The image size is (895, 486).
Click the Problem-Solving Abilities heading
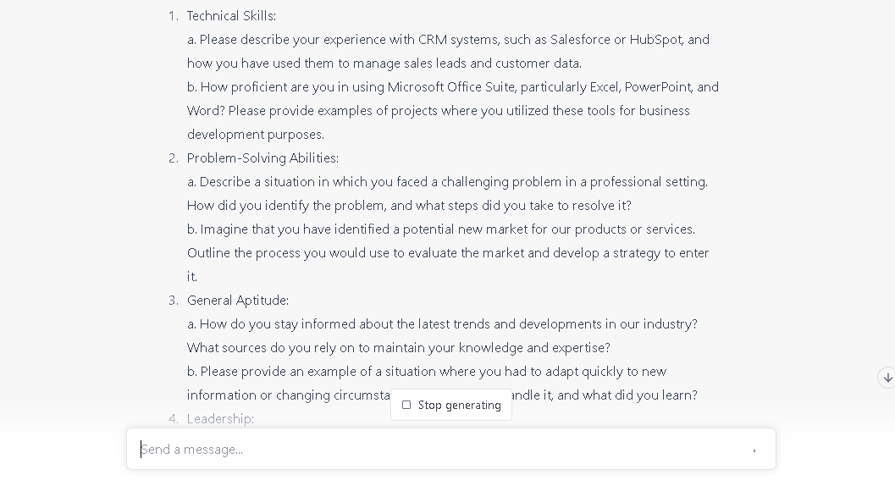262,158
